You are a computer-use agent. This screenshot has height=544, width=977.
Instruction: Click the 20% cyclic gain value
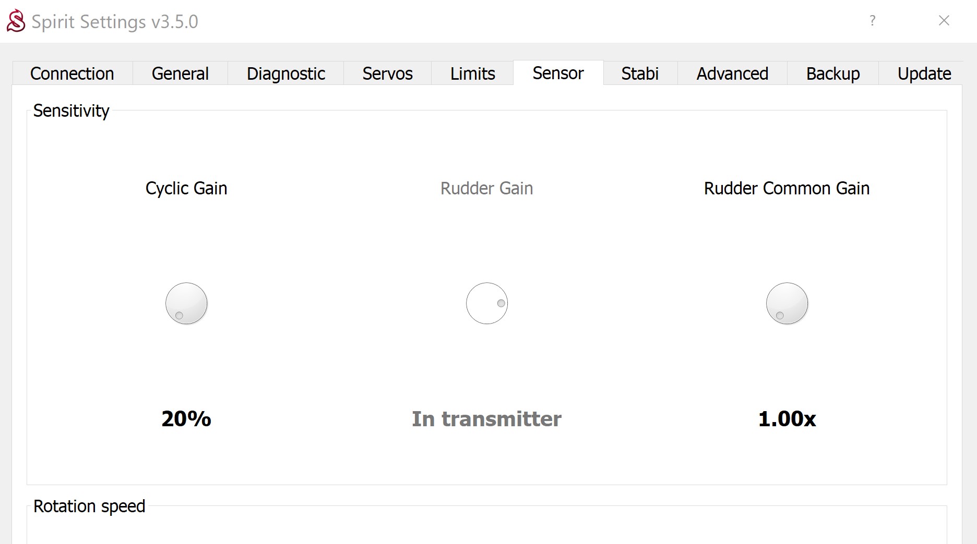pyautogui.click(x=186, y=419)
